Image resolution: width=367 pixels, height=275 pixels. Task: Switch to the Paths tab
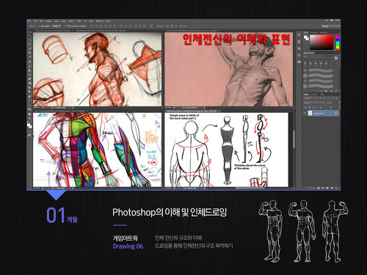point(321,95)
